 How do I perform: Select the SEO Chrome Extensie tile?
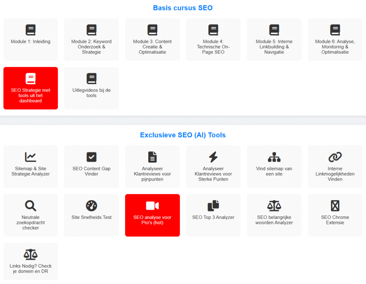[335, 215]
